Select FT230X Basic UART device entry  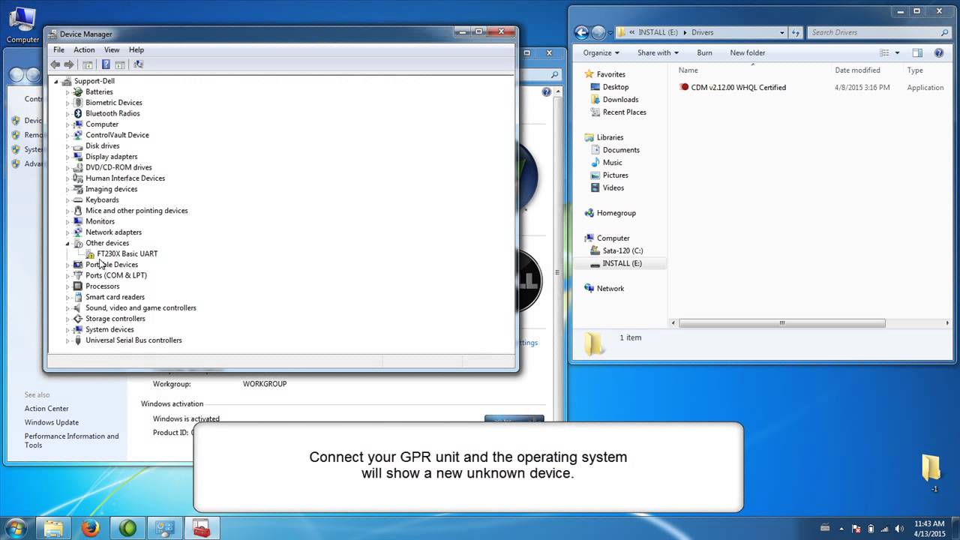pyautogui.click(x=127, y=253)
